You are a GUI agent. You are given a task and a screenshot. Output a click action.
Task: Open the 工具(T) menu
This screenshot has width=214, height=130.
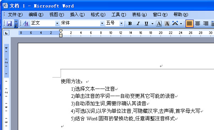119,15
